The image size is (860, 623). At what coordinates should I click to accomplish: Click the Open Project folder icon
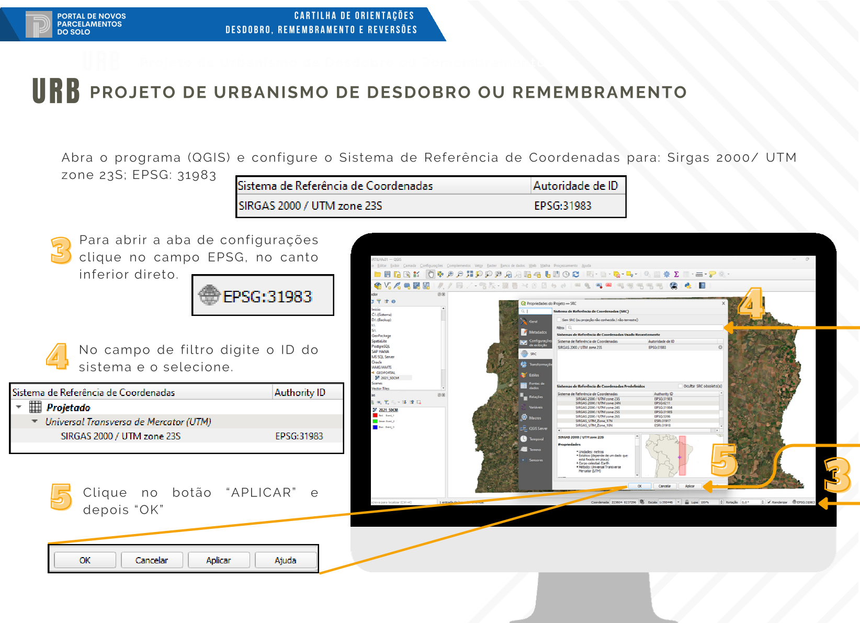pyautogui.click(x=378, y=274)
